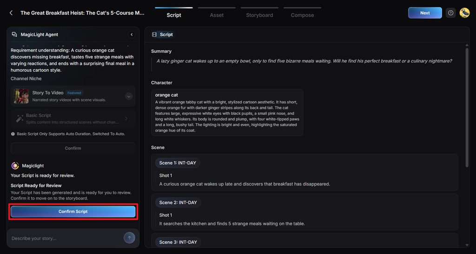Select the Scene 2: INT-DAY label
The width and height of the screenshot is (476, 254).
click(x=178, y=202)
